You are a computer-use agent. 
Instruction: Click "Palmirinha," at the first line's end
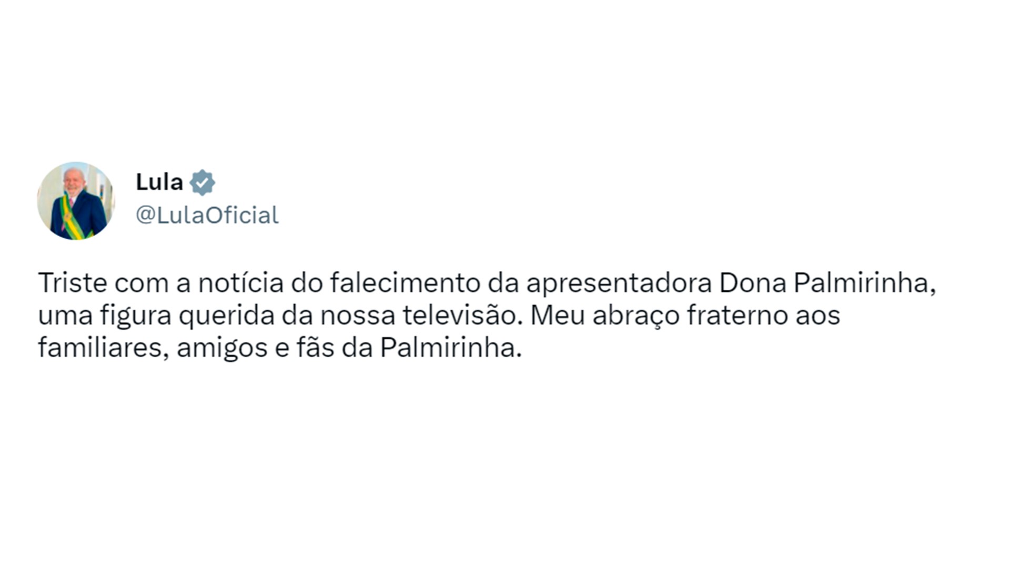point(864,283)
